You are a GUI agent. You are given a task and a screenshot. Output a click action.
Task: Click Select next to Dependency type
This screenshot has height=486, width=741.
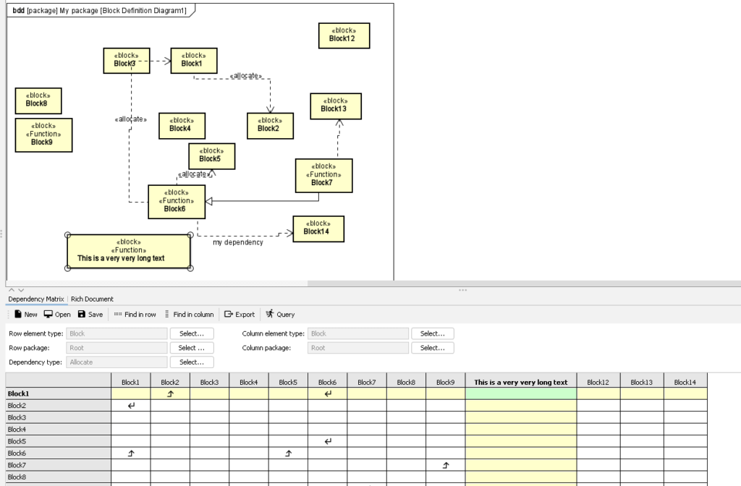191,362
